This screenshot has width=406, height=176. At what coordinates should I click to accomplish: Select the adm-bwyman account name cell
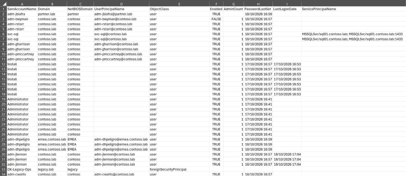22,19
